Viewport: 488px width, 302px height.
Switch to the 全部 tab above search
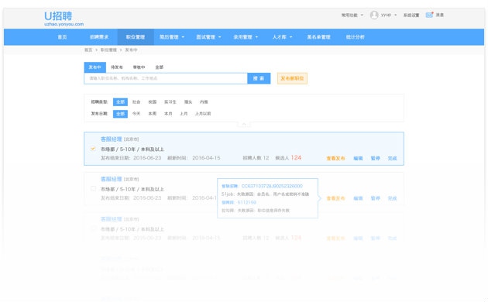tap(159, 67)
